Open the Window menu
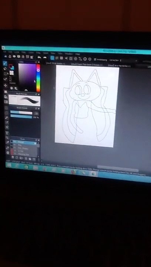The height and width of the screenshot is (267, 151). pyautogui.click(x=68, y=54)
